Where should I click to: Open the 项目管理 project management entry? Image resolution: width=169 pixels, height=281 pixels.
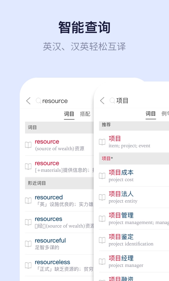[134, 218]
